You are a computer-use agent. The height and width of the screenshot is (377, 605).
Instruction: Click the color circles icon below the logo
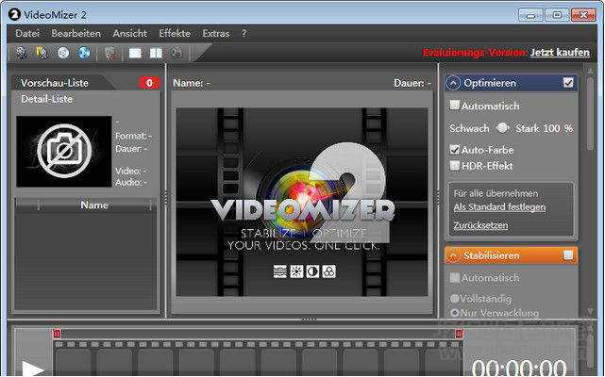[x=328, y=271]
